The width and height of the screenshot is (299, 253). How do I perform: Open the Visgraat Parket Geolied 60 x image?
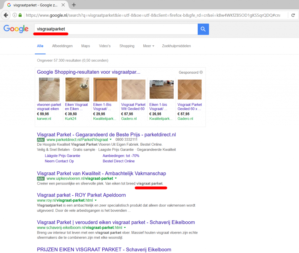(190, 90)
